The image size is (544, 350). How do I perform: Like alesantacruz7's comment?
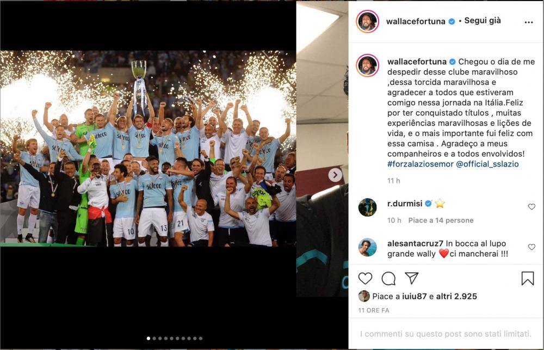point(531,247)
